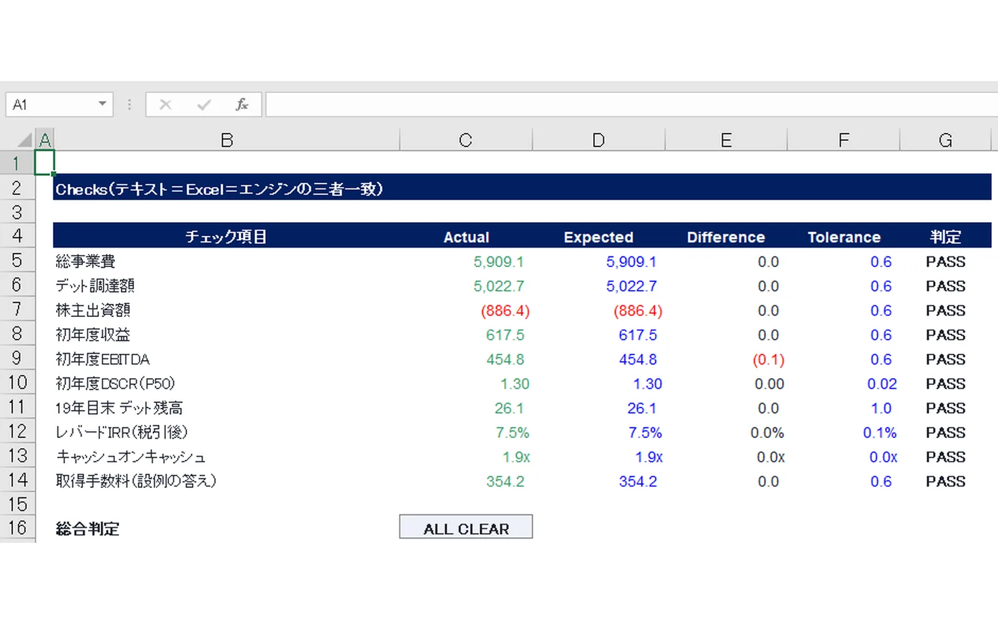Viewport: 998px width, 624px height.
Task: Click the Difference column title cell
Action: tap(726, 236)
